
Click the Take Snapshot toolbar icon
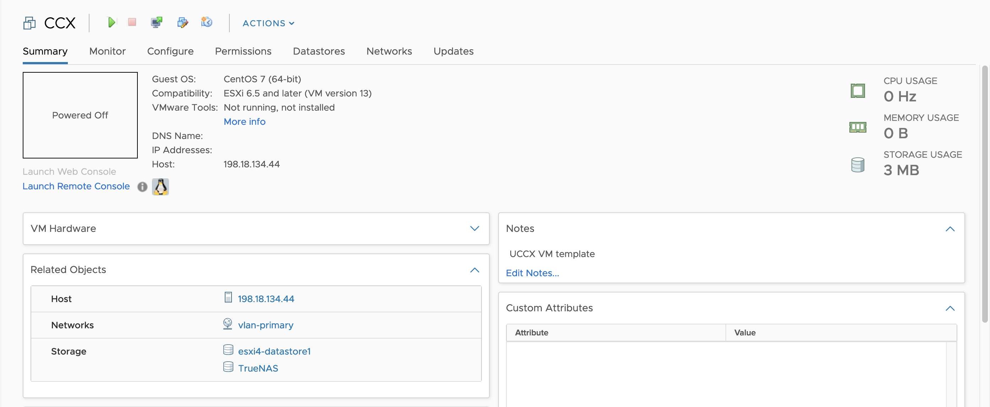pos(207,22)
